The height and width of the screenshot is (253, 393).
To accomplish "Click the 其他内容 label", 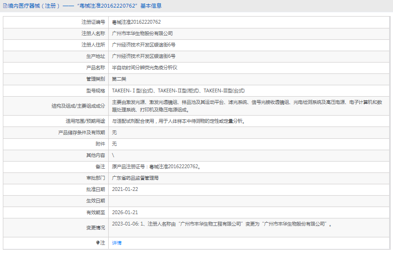I will point(95,155).
